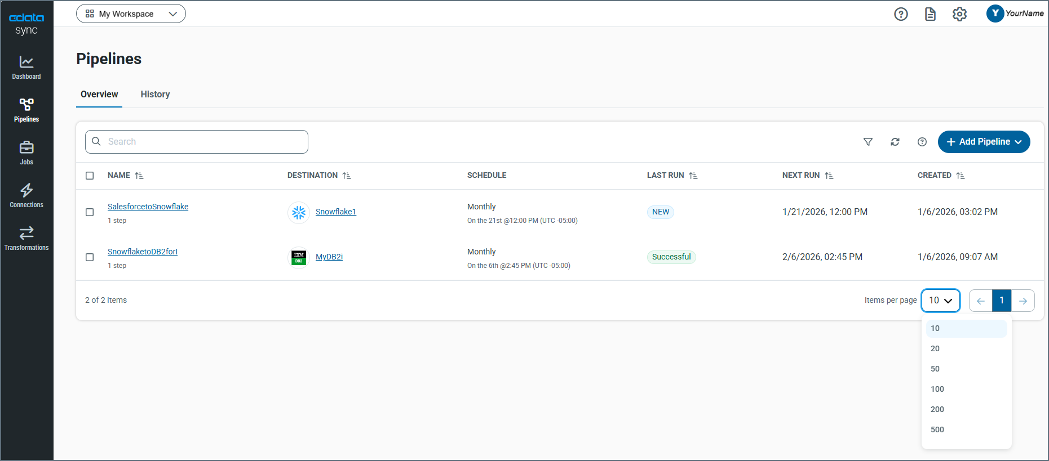
Task: Expand the My Workspace dropdown
Action: (131, 14)
